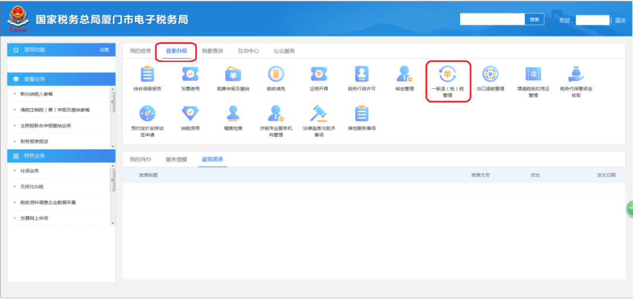
Task: Switch to 我的待办 tab
Action: (140, 159)
